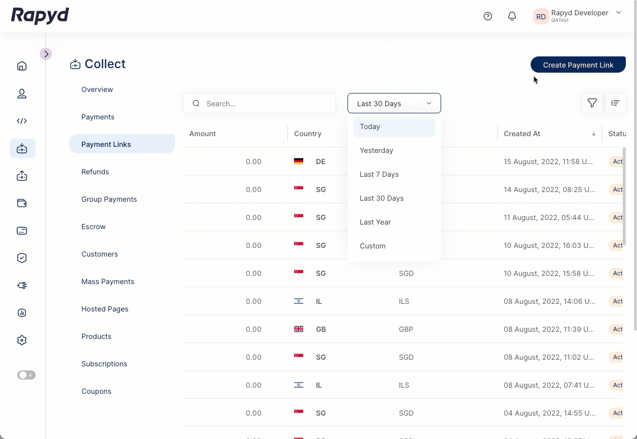Image resolution: width=637 pixels, height=439 pixels.
Task: Collapse the Last 30 Days date dropdown
Action: (394, 103)
